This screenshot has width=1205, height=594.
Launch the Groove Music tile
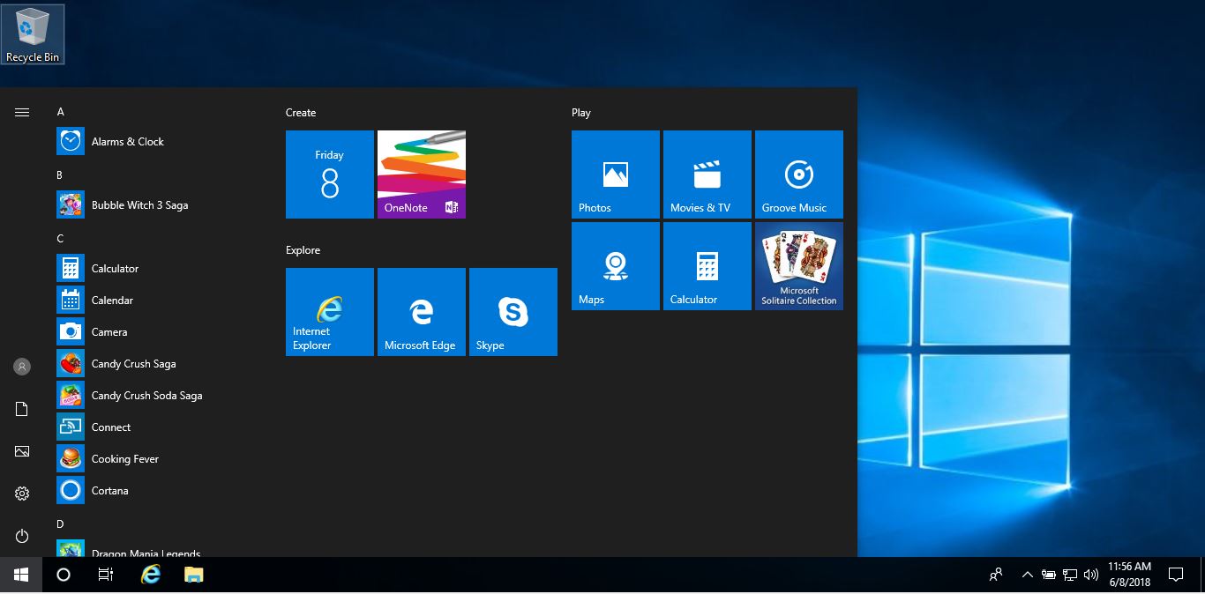[x=799, y=174]
